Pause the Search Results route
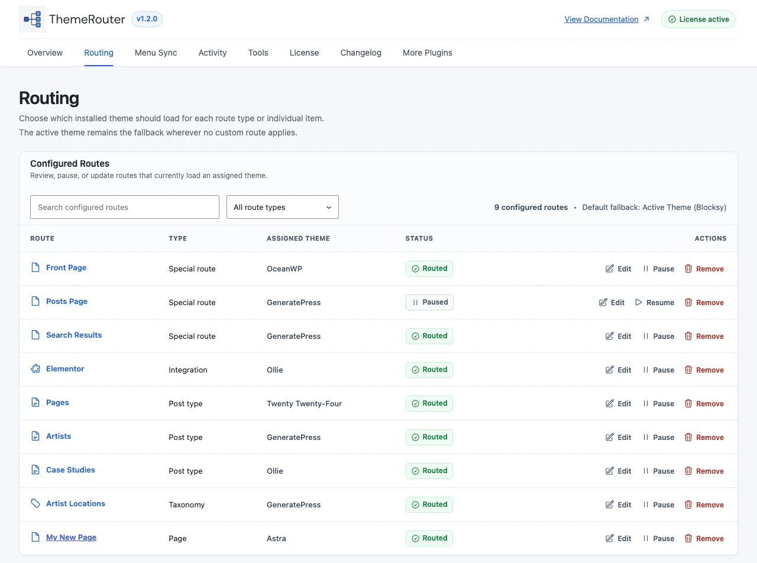 pos(658,336)
